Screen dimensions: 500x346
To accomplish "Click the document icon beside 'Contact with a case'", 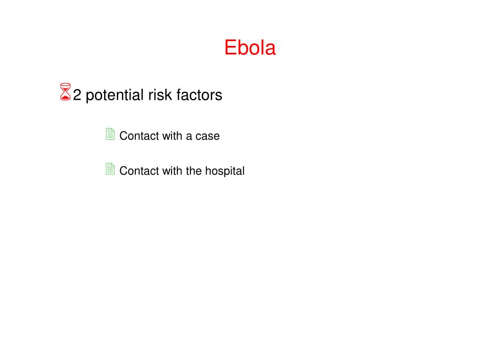I will click(110, 134).
